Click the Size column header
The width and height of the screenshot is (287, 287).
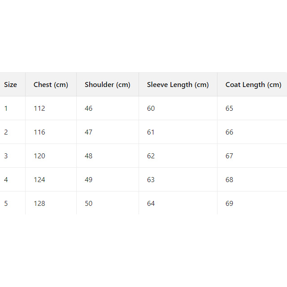point(10,85)
